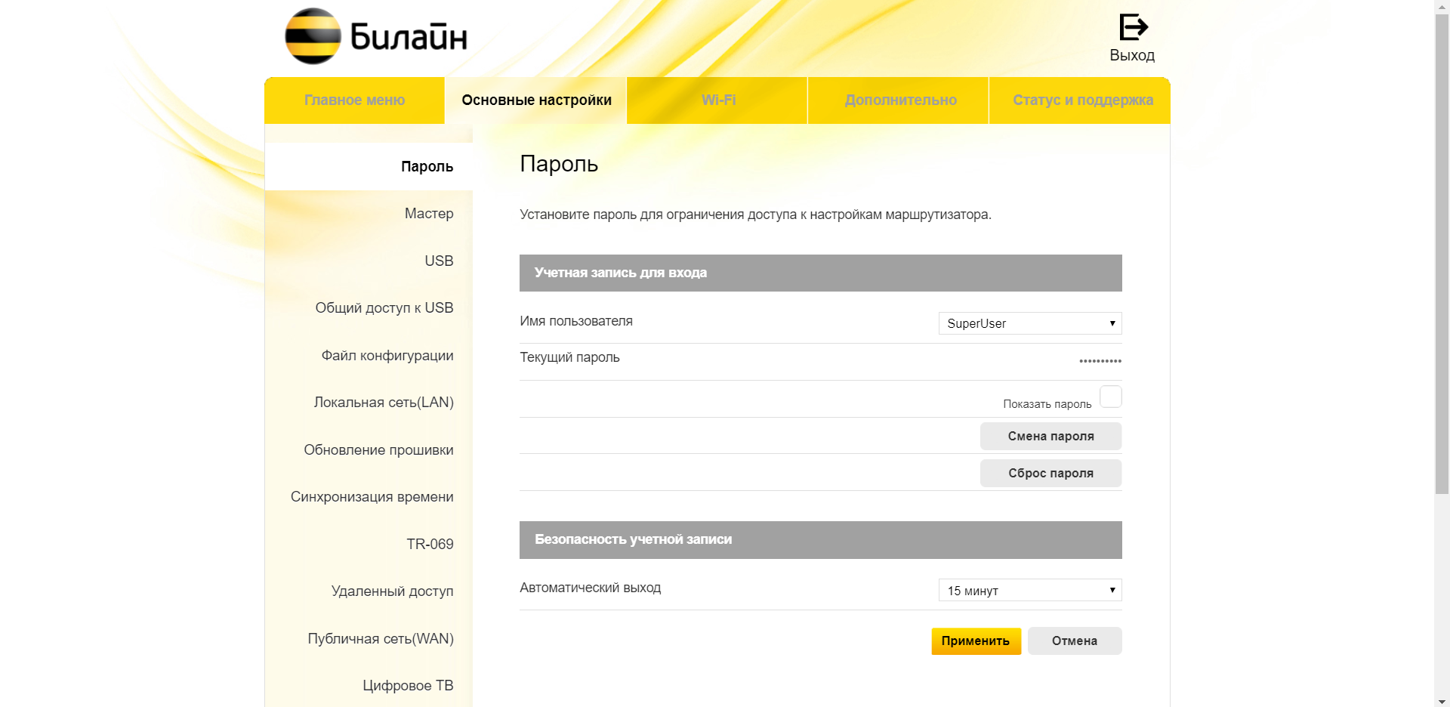The image size is (1450, 707).
Task: Click the Безопасность учетной записи header
Action: click(x=821, y=539)
